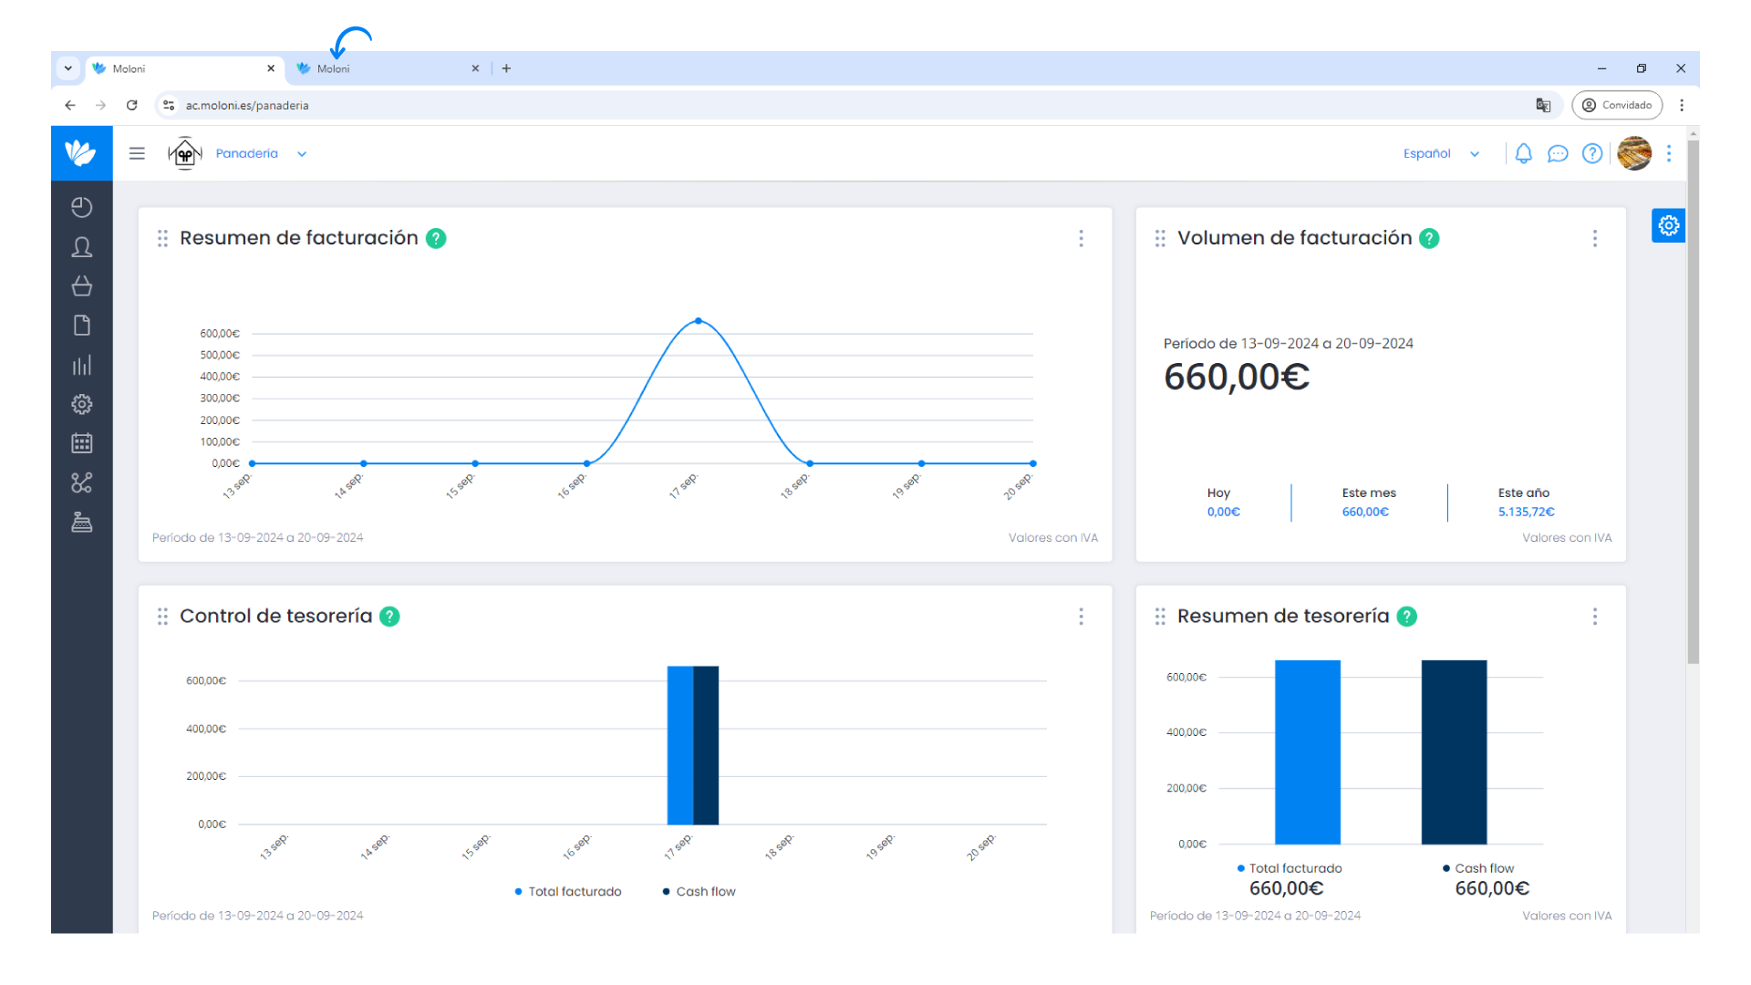Open the help question-mark icon in header
Viewport: 1751px width, 985px height.
[x=1592, y=153]
